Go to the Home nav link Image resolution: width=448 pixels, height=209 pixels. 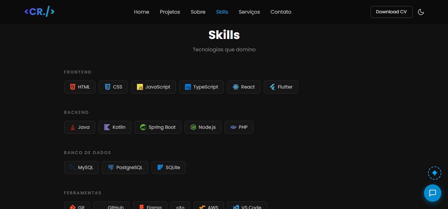tap(142, 12)
